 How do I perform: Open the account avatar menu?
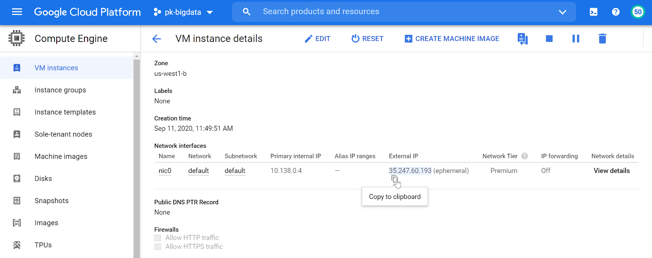(x=638, y=12)
